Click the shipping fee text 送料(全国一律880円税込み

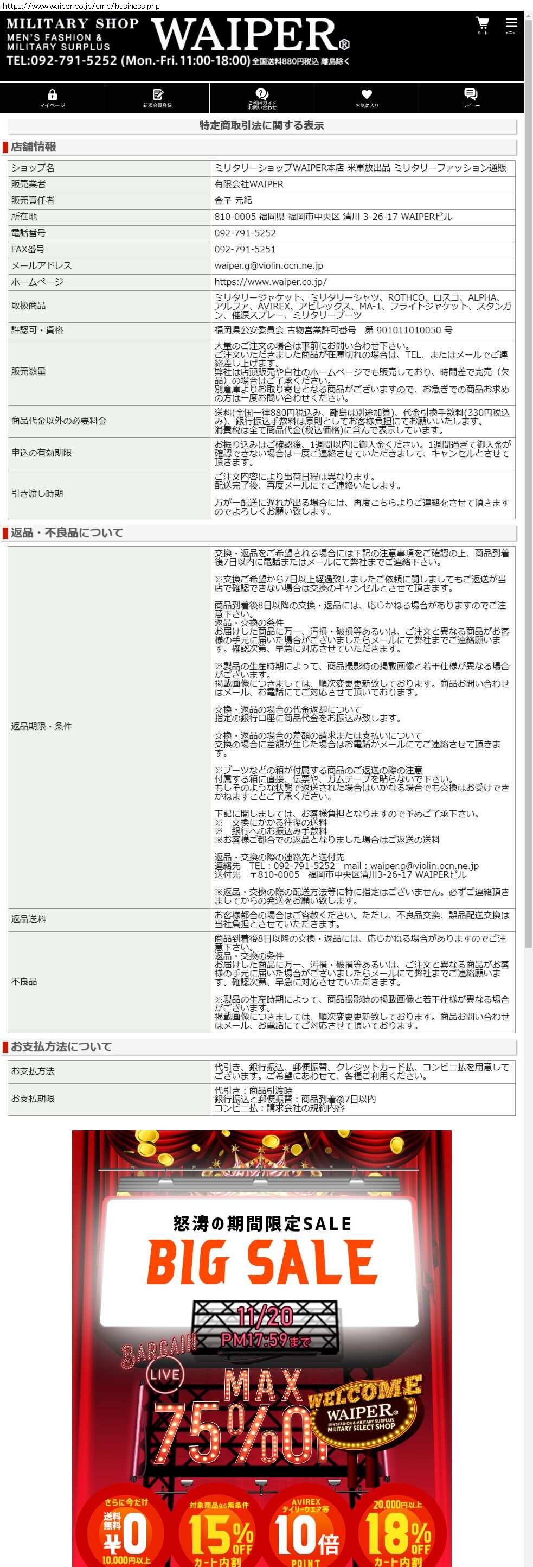(x=363, y=421)
